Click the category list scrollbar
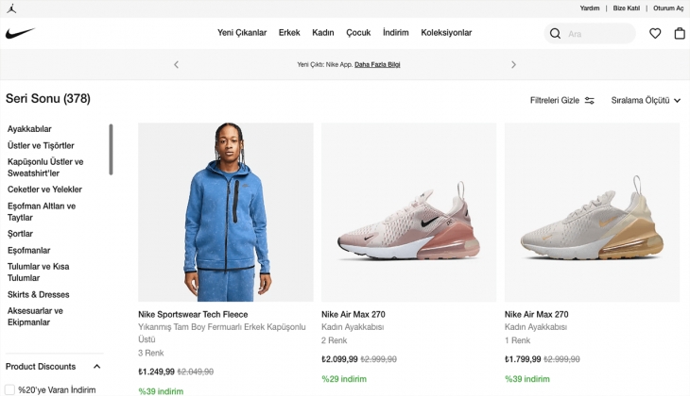The image size is (690, 396). tap(111, 149)
